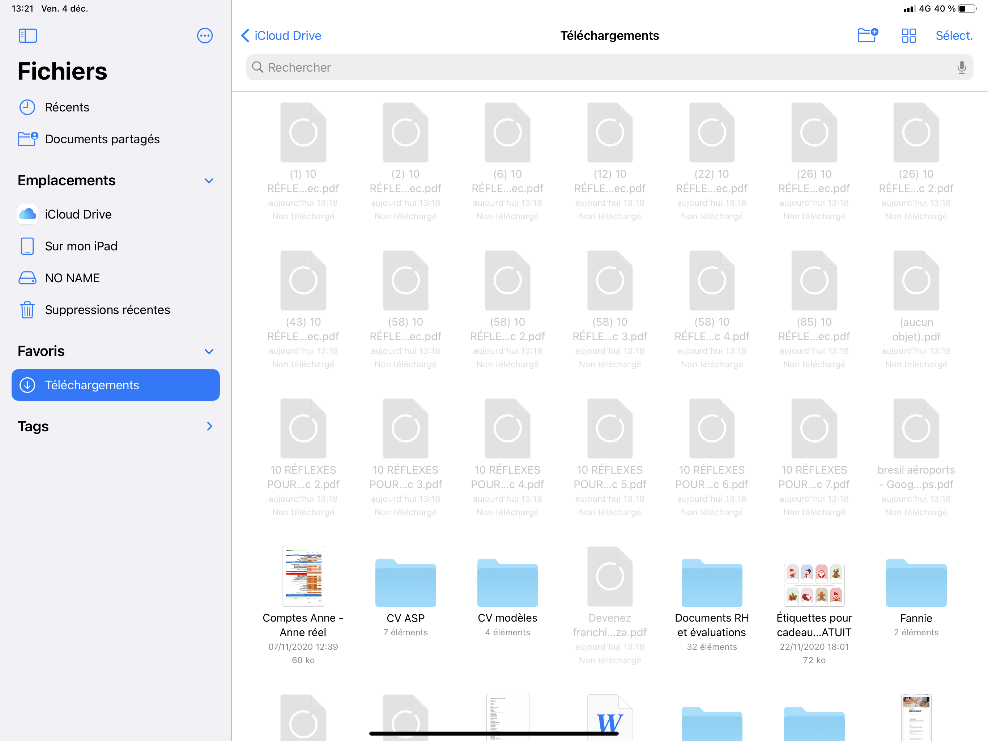Viewport: 988px width, 741px height.
Task: Open Comptes Anne spreadsheet thumbnail
Action: (x=303, y=576)
